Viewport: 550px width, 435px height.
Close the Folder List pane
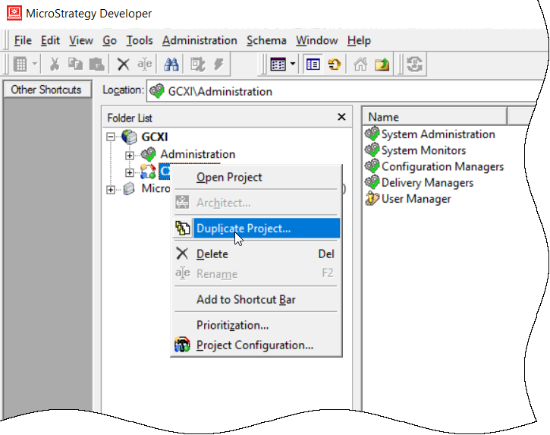click(341, 118)
